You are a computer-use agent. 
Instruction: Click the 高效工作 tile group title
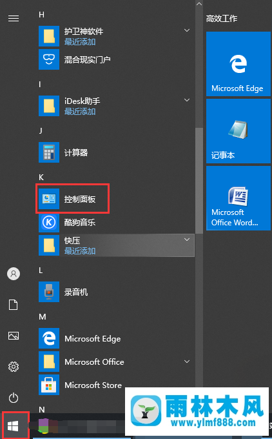[x=222, y=19]
